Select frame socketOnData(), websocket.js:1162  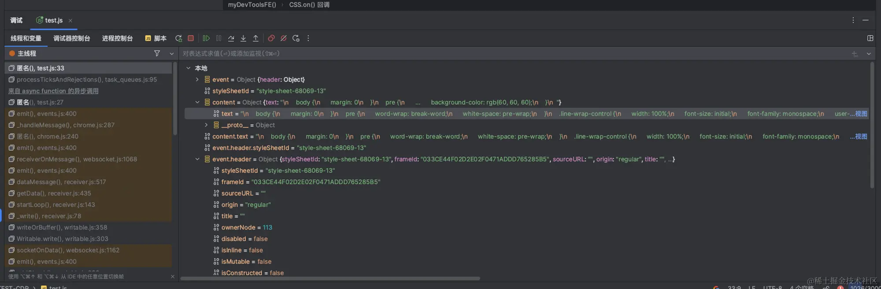click(x=88, y=250)
